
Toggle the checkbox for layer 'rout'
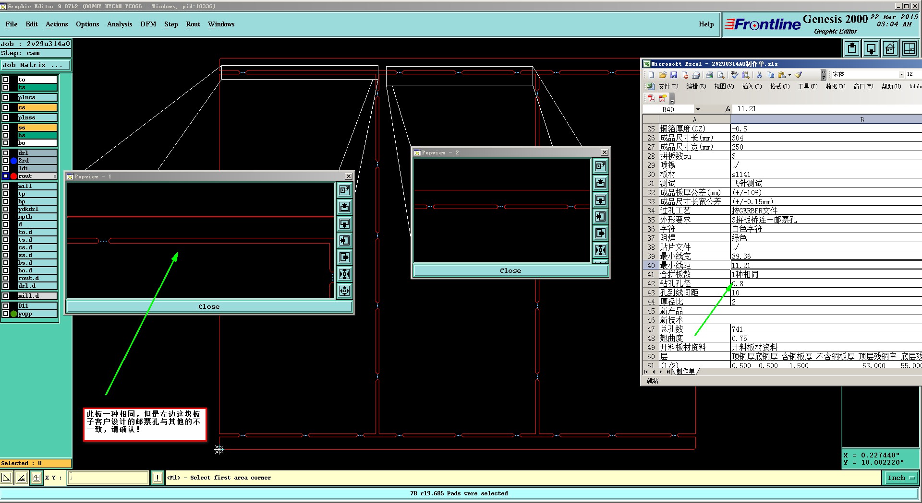coord(6,176)
